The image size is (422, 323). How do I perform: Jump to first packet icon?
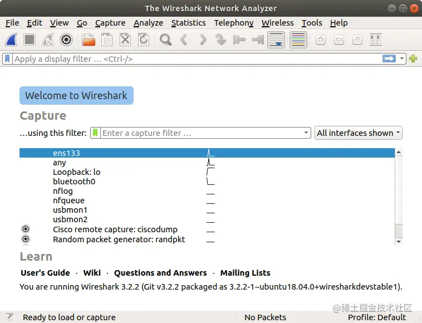pyautogui.click(x=239, y=40)
